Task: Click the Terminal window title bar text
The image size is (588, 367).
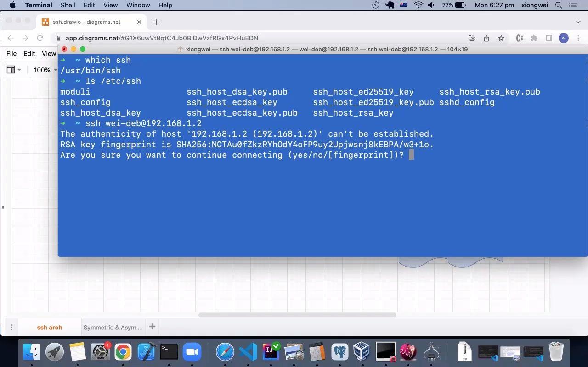Action: [327, 49]
